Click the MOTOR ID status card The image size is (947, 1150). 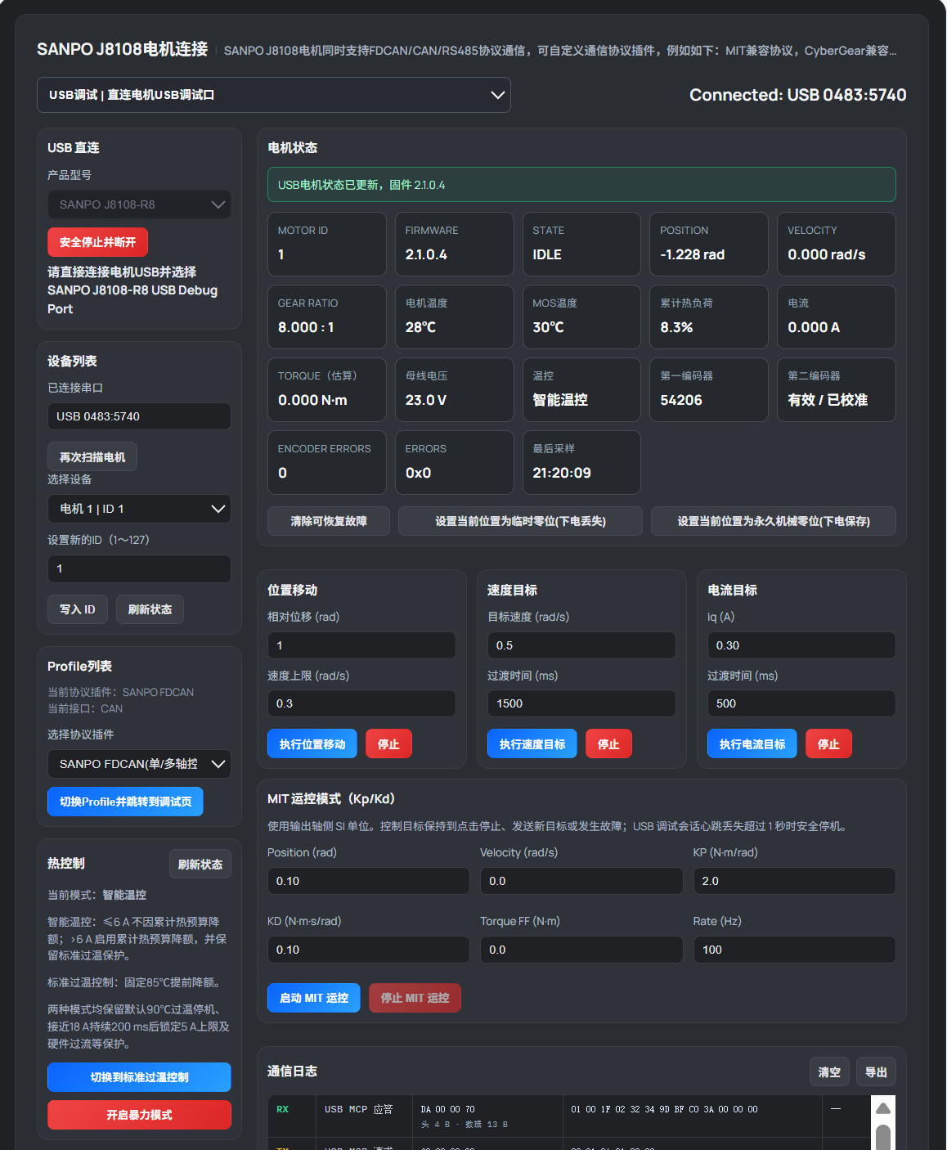[327, 244]
